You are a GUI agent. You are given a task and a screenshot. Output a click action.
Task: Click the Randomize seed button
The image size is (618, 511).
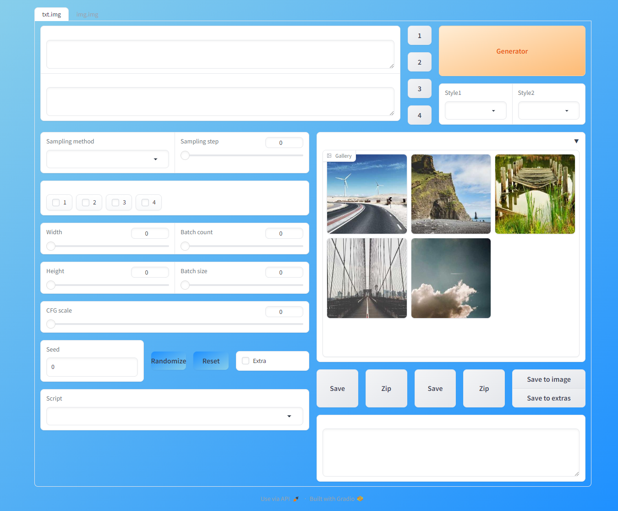pos(169,361)
